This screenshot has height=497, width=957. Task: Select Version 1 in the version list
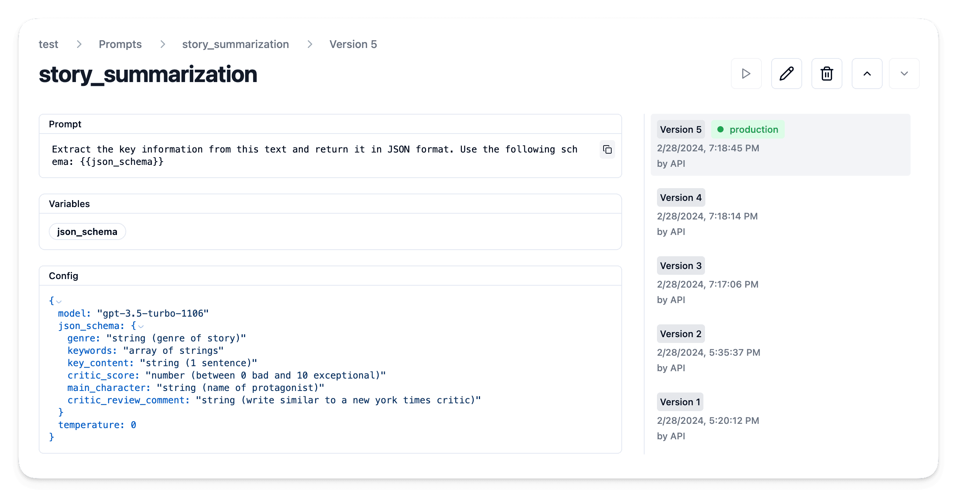coord(680,402)
